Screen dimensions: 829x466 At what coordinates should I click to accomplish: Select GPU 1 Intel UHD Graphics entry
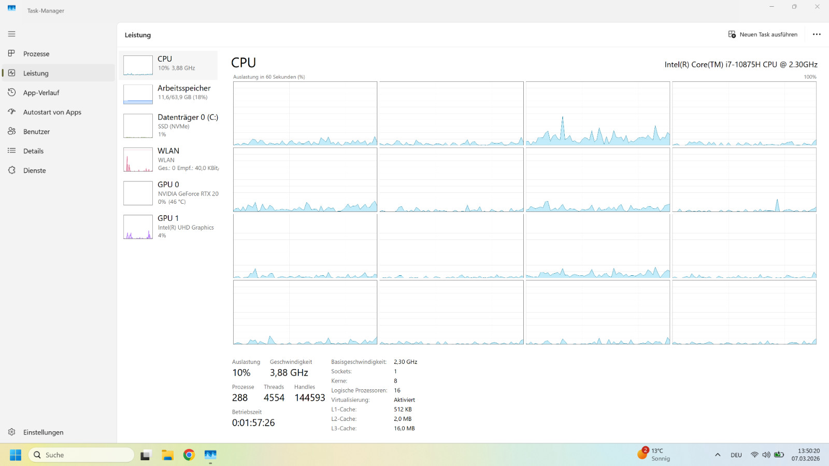click(169, 227)
